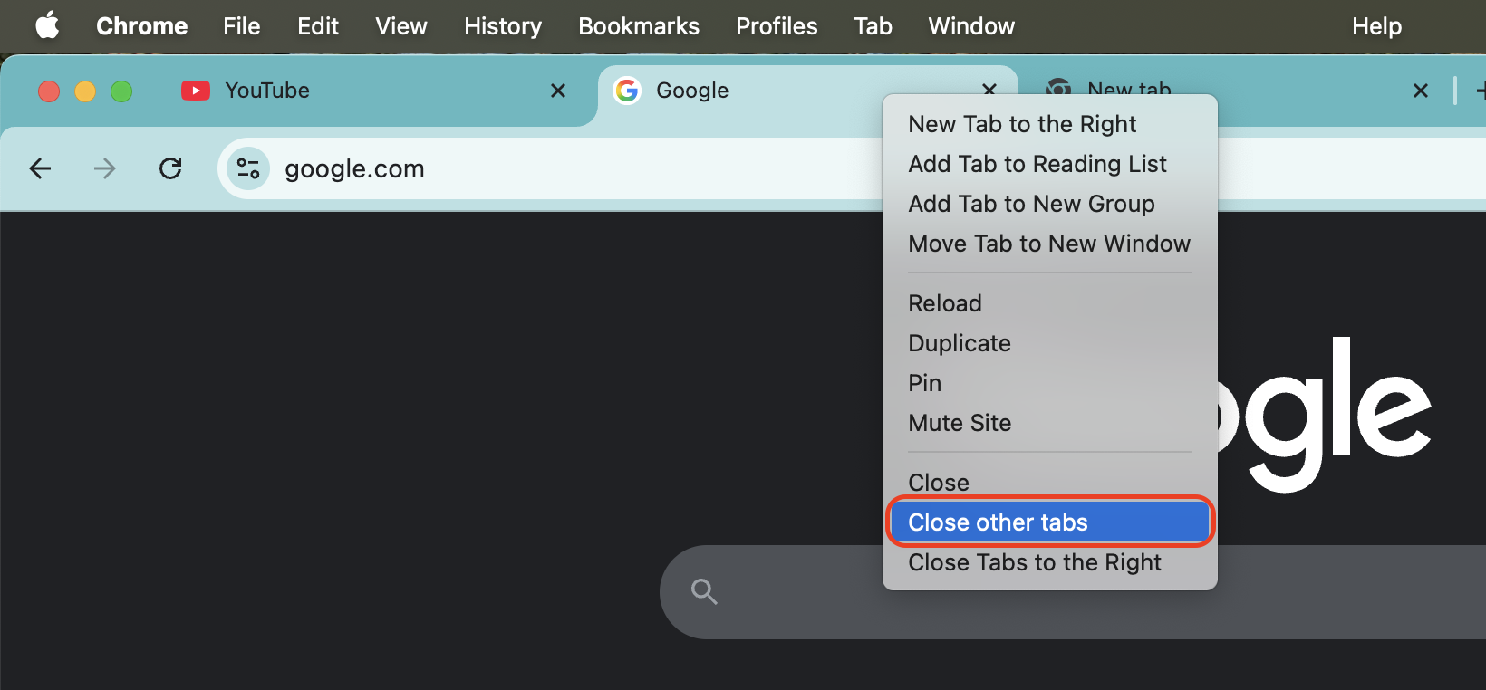The height and width of the screenshot is (690, 1486).
Task: Open site information settings icon in address bar
Action: pos(247,168)
